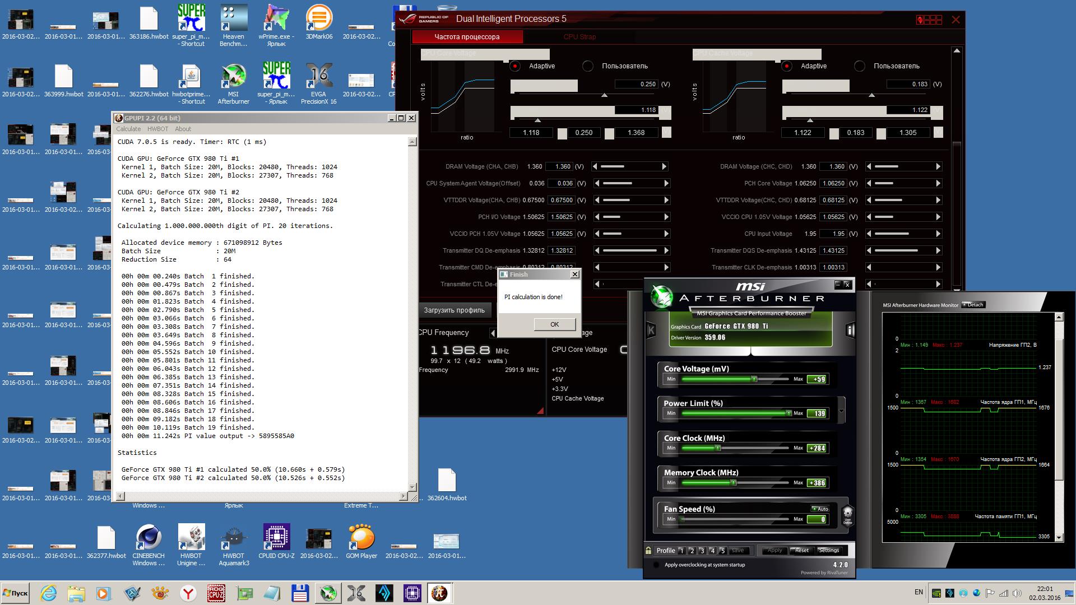This screenshot has height=605, width=1076.
Task: Open CPUID CPU-Z desktop icon
Action: click(276, 541)
